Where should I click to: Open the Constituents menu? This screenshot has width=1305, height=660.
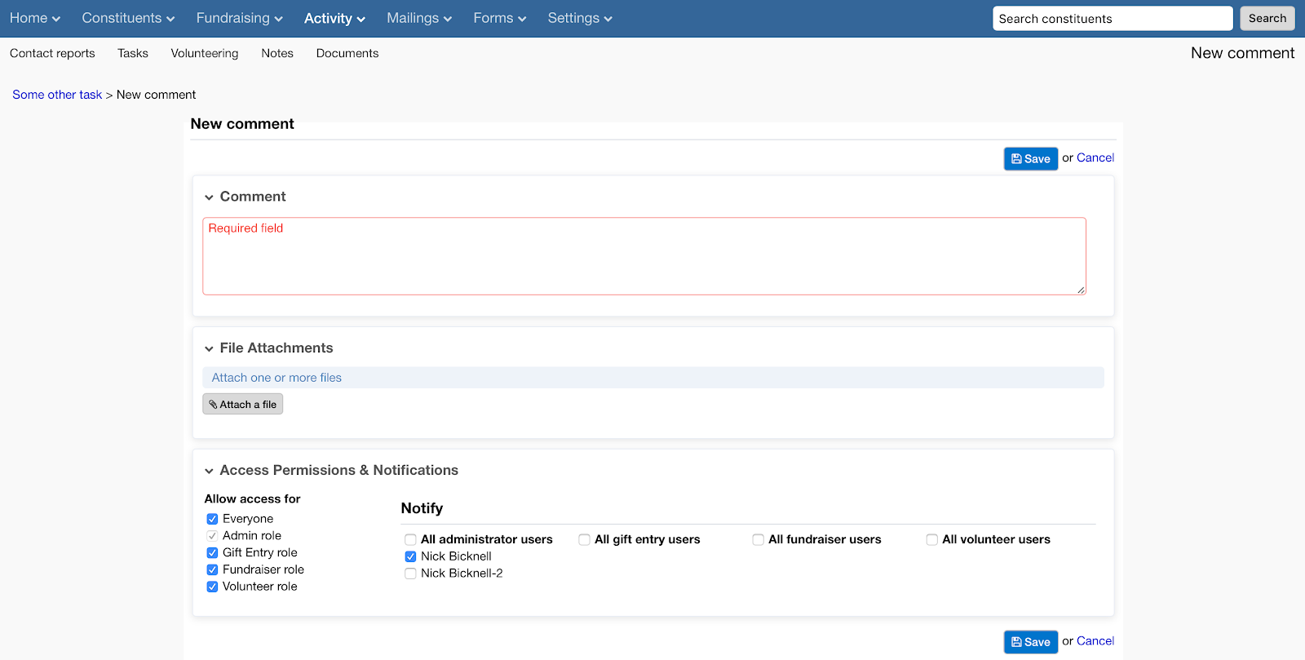coord(128,18)
